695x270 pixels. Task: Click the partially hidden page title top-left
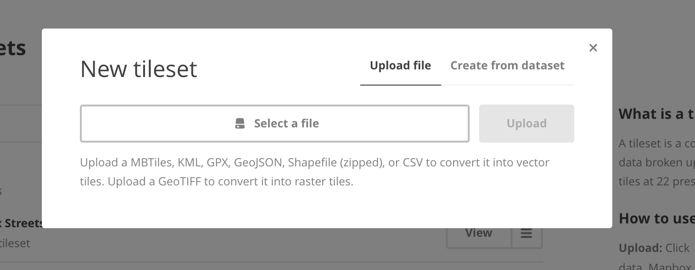click(x=13, y=48)
